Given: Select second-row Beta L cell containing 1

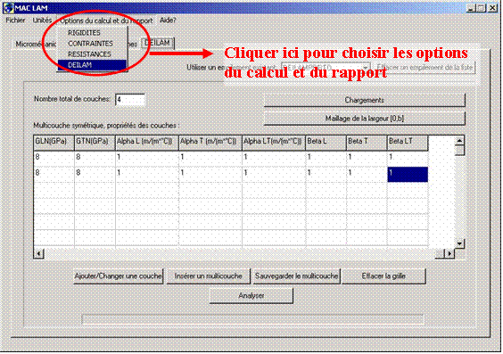Looking at the screenshot, I should coord(326,175).
